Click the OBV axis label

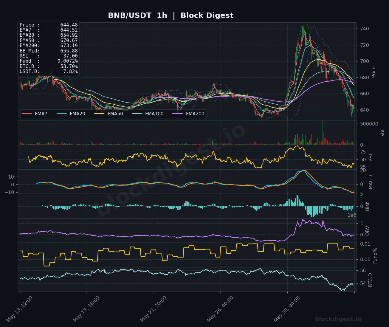368,231
